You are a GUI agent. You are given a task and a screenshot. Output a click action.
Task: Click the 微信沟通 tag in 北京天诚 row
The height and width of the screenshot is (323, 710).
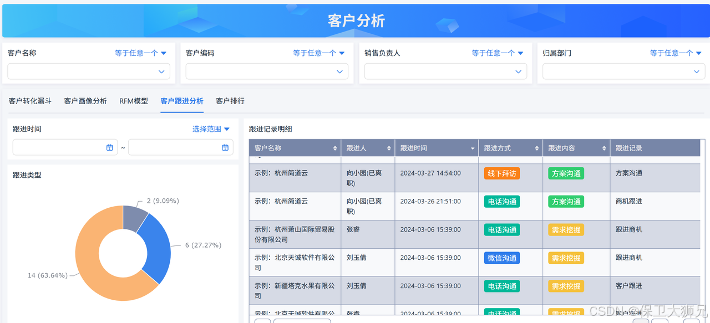[502, 258]
